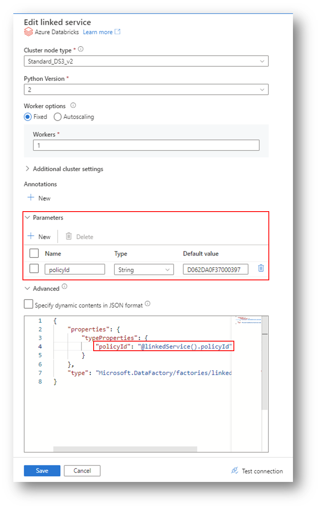Click the Name column header

pos(53,254)
